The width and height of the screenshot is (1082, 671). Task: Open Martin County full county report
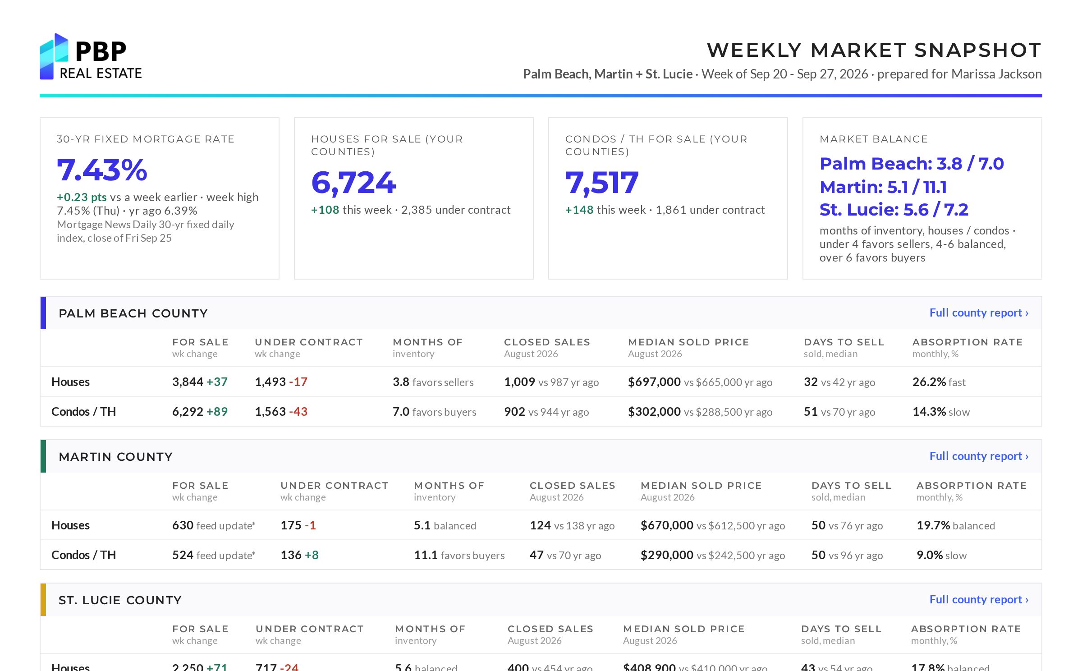[x=979, y=456]
